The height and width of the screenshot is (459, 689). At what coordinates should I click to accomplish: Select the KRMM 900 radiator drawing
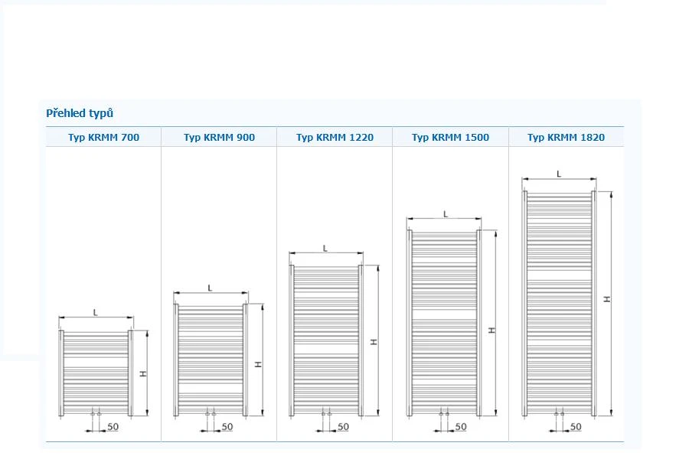[x=211, y=360]
